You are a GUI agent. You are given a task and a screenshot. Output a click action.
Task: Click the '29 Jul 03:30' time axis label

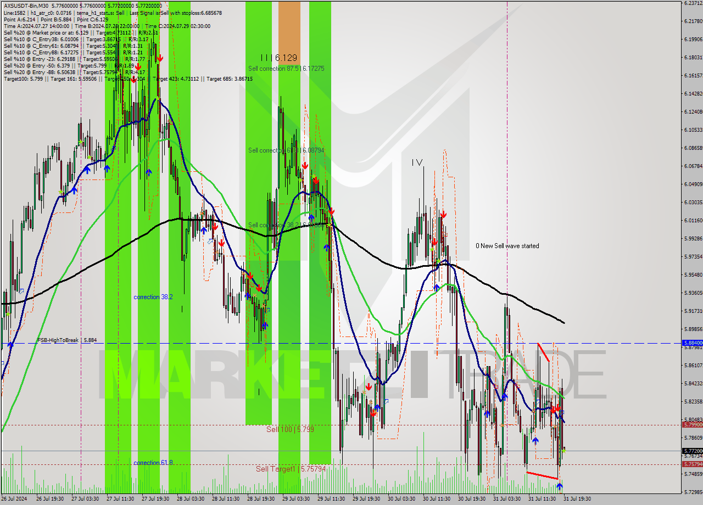pyautogui.click(x=296, y=499)
